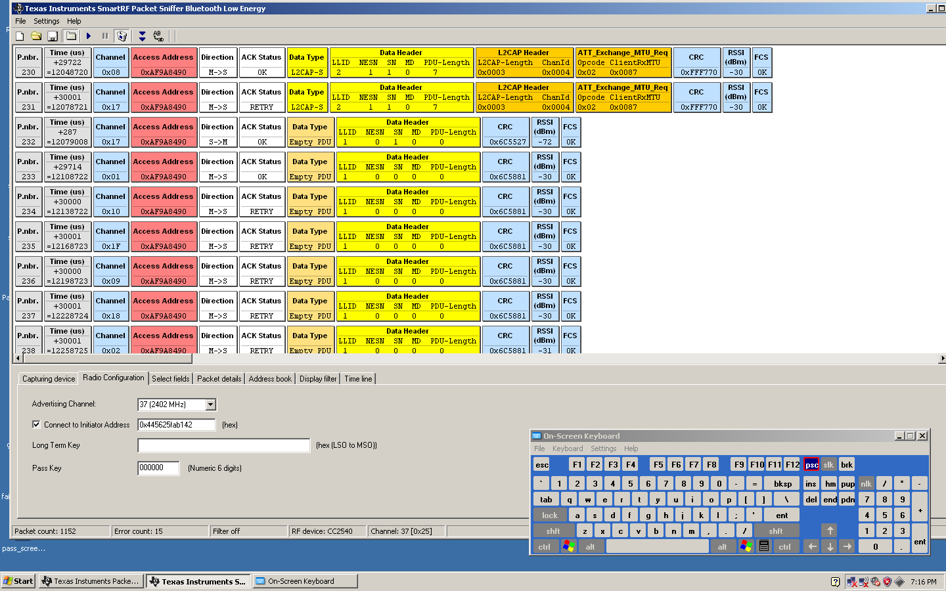This screenshot has width=946, height=591.
Task: Click the Long Term Key input field
Action: (x=223, y=446)
